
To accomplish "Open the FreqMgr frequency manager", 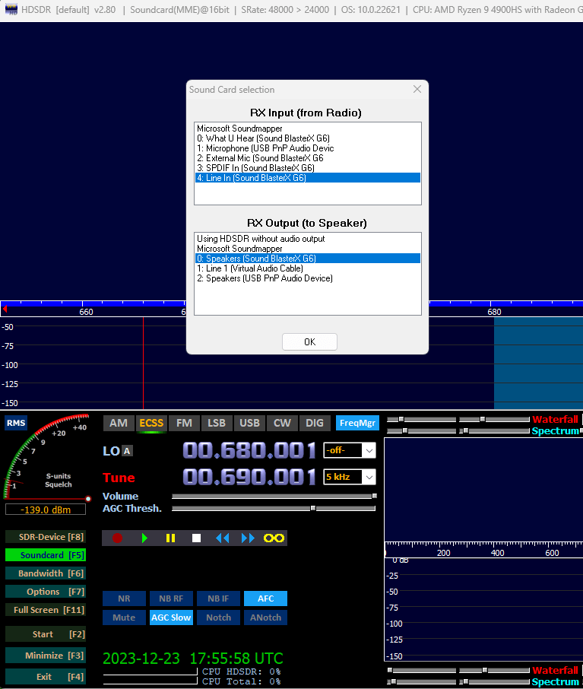I will tap(357, 423).
